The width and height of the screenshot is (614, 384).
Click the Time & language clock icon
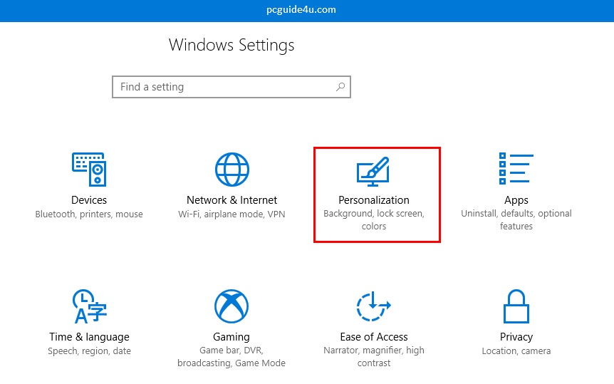tap(89, 306)
